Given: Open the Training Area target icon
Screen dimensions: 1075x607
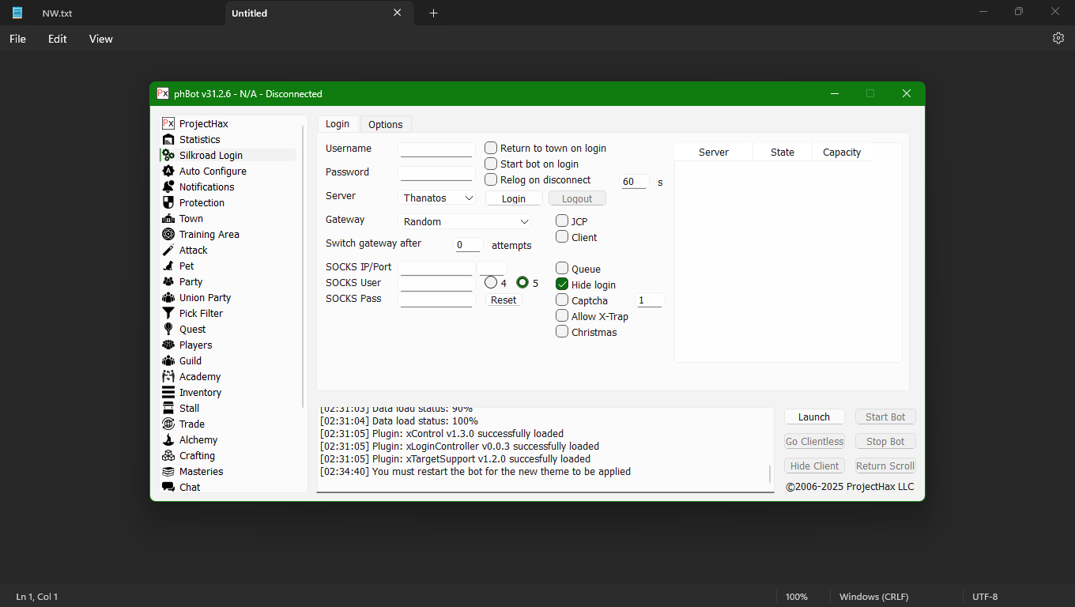Looking at the screenshot, I should pyautogui.click(x=168, y=235).
